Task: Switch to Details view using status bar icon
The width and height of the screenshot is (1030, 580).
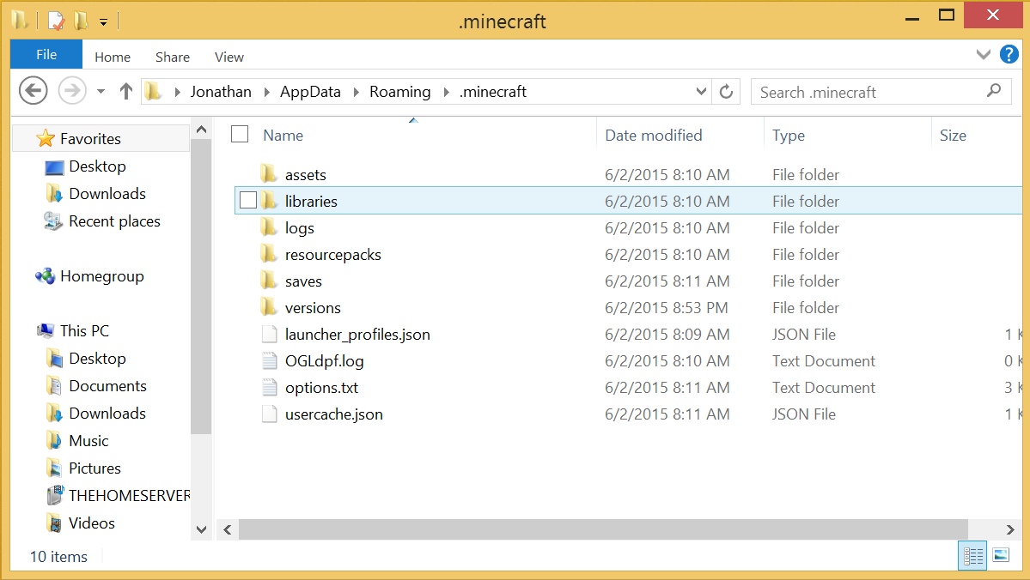Action: click(x=972, y=556)
